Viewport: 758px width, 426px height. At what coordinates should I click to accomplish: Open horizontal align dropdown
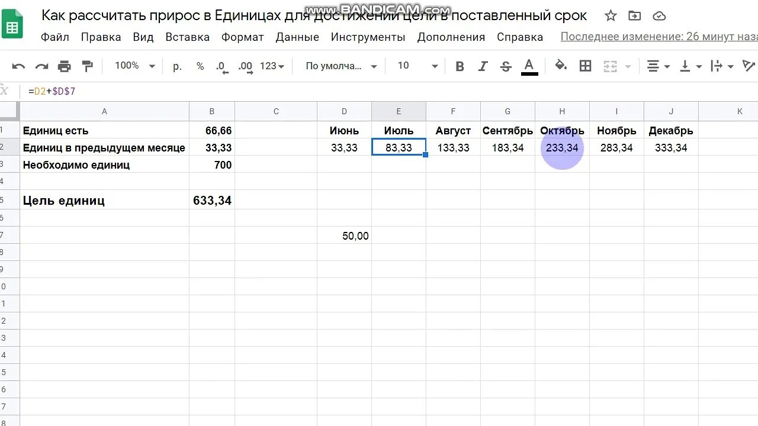point(658,66)
